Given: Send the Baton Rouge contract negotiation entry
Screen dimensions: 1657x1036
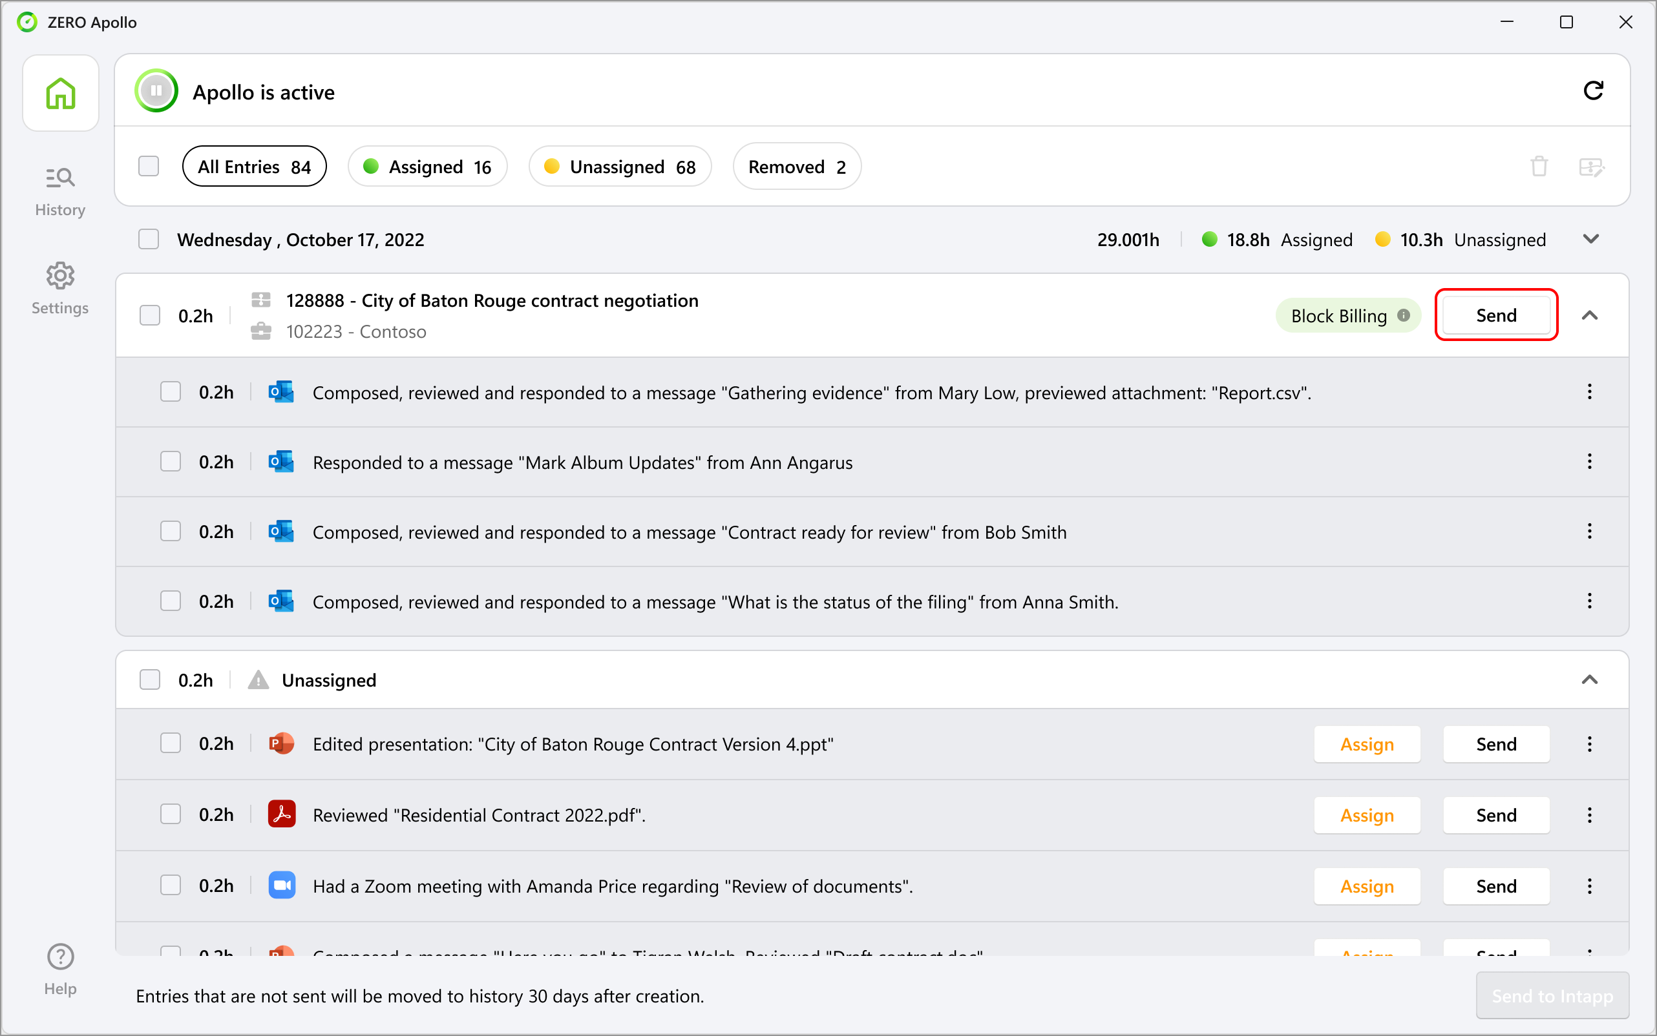Looking at the screenshot, I should click(1495, 315).
